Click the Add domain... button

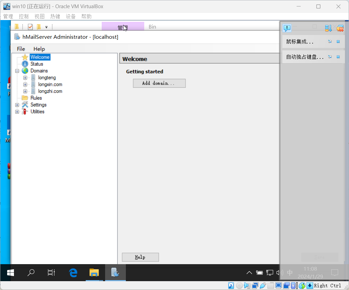159,83
